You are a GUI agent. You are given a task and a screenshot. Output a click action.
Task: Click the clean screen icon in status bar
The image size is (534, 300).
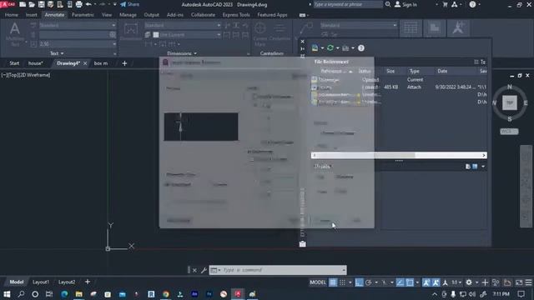click(519, 282)
